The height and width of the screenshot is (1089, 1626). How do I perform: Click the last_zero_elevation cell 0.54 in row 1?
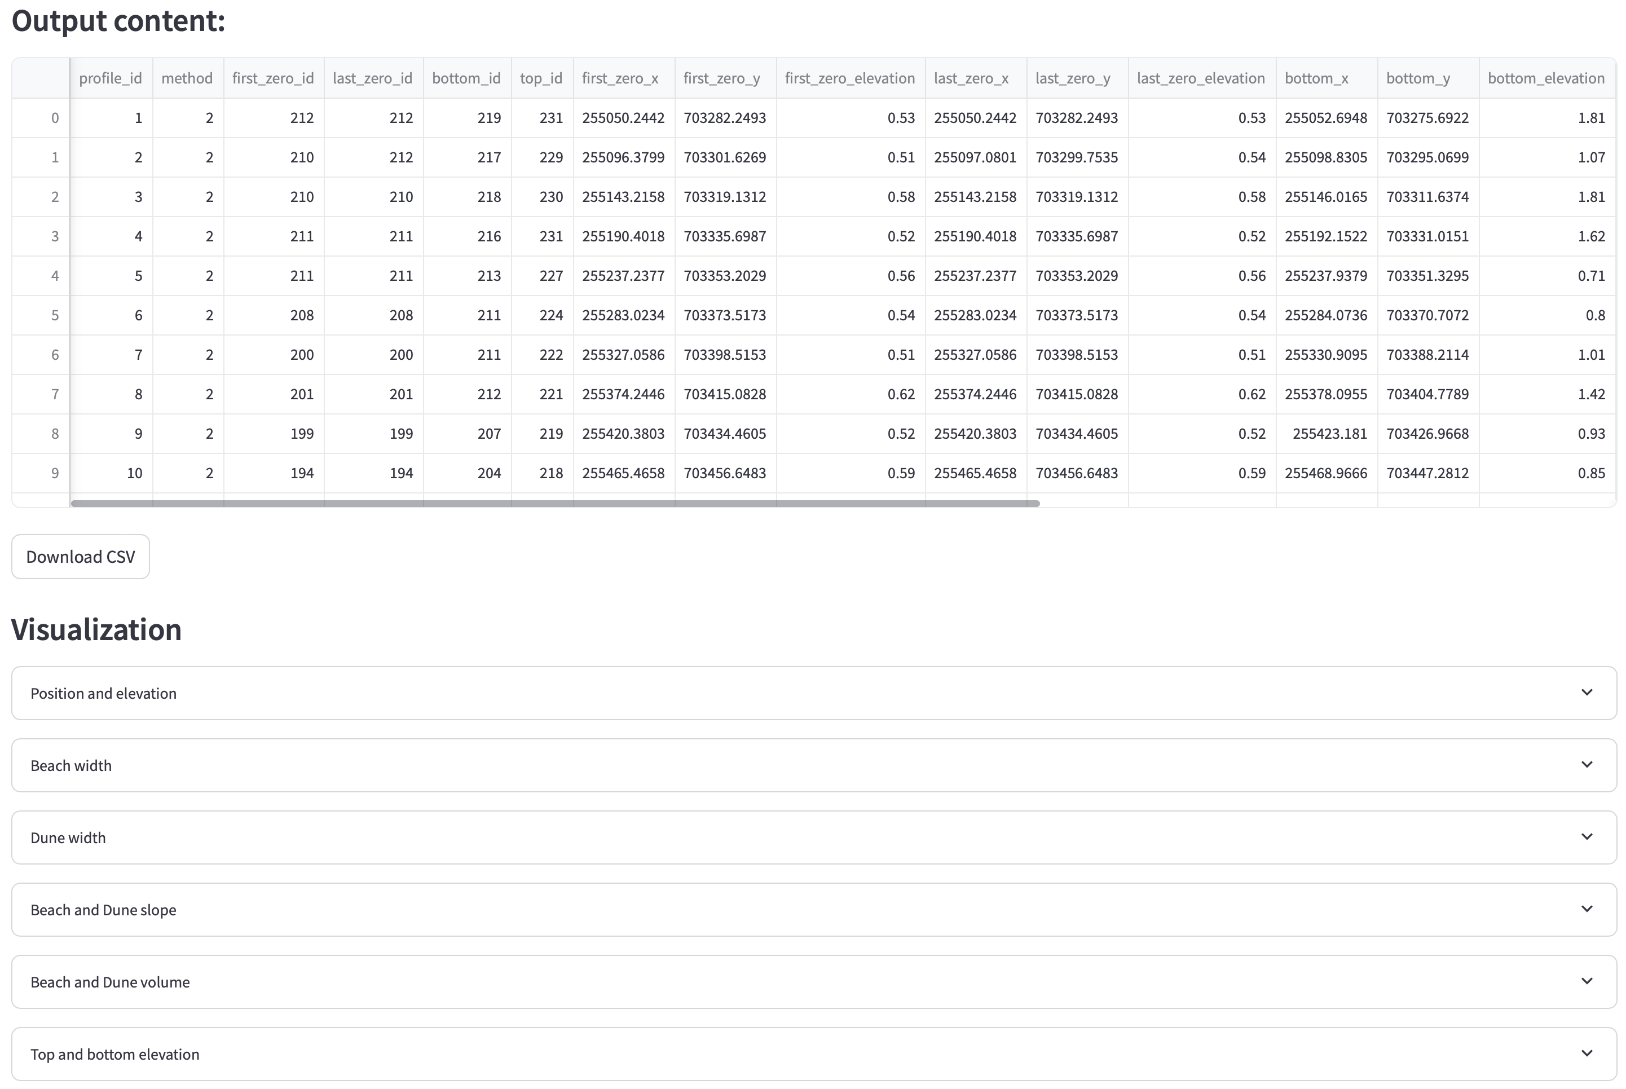pos(1202,158)
